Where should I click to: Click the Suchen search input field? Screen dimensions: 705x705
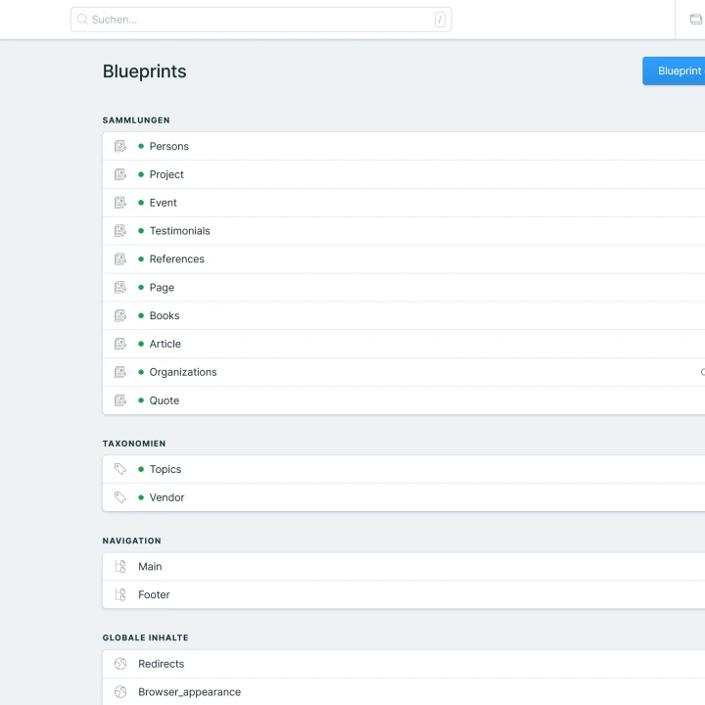coord(260,20)
